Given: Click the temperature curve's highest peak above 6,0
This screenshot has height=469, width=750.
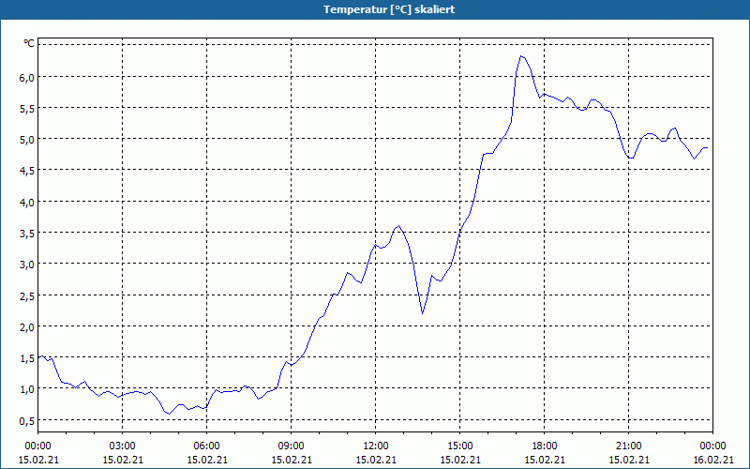Looking at the screenshot, I should (521, 56).
